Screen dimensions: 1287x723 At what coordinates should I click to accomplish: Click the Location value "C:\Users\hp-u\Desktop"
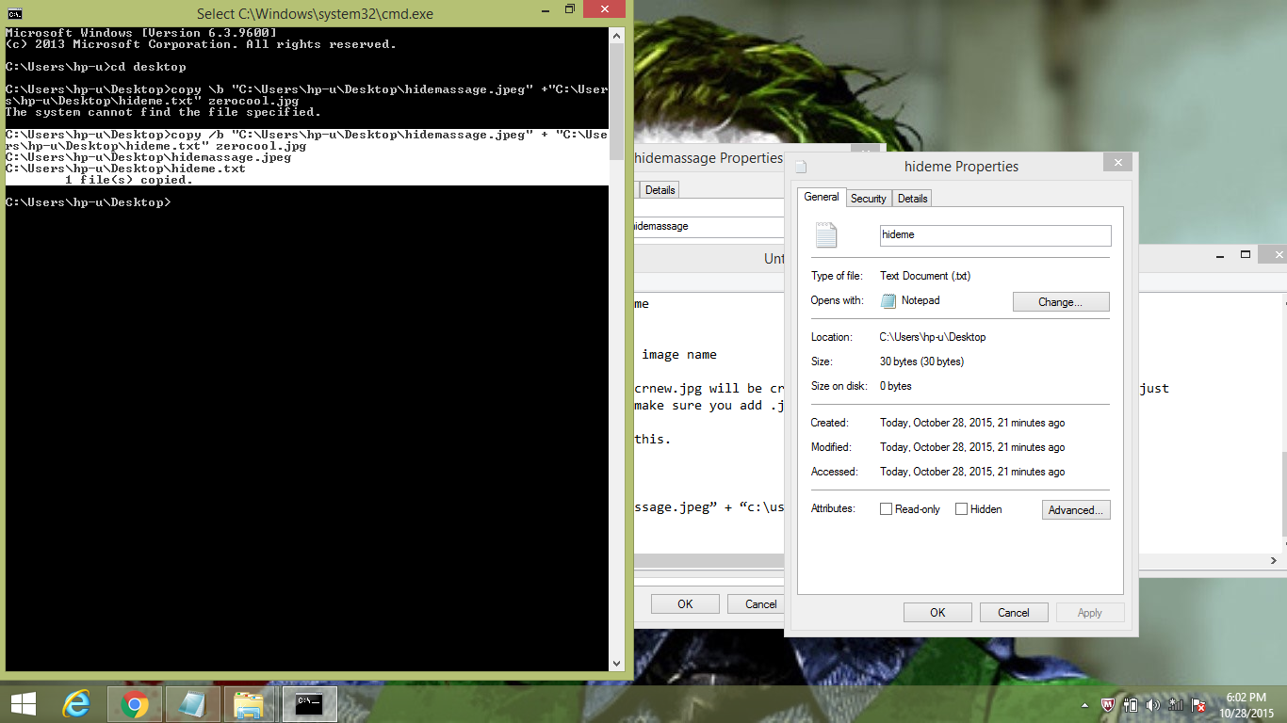[933, 337]
